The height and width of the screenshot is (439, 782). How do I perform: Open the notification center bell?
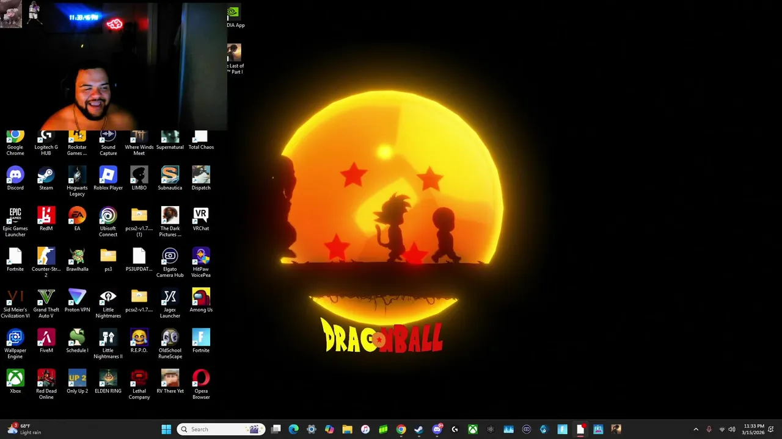click(771, 429)
